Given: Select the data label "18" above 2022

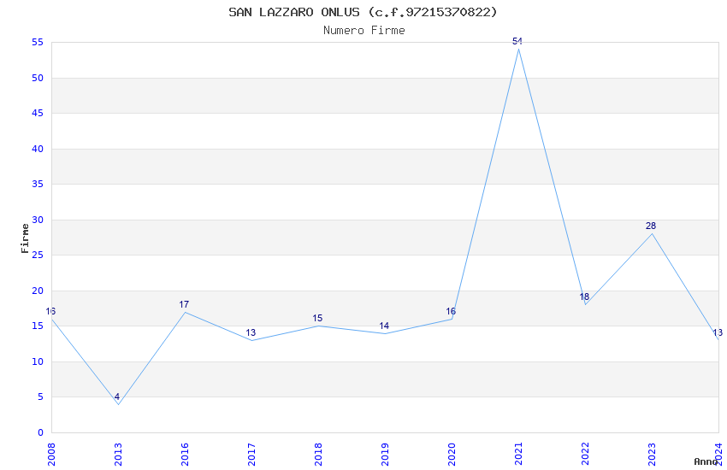Looking at the screenshot, I should click(584, 297).
